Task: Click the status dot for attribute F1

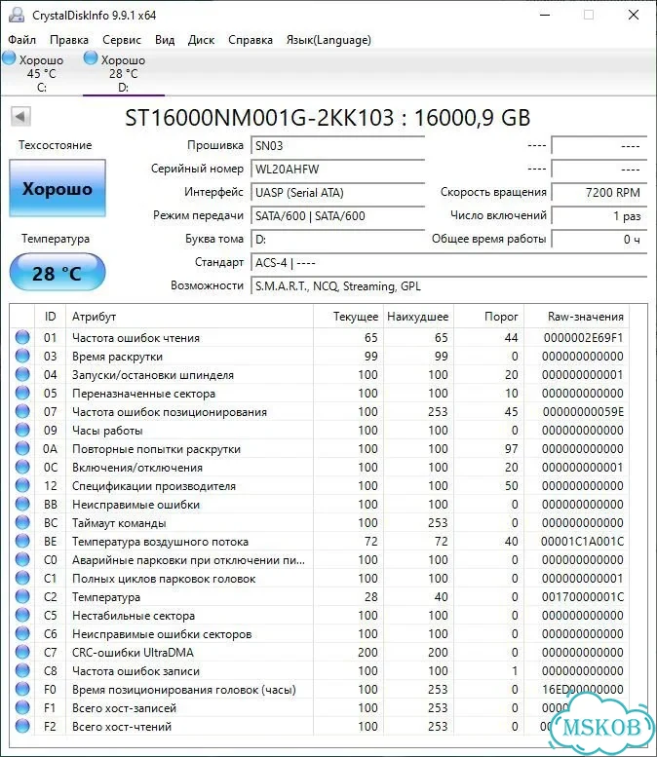Action: click(x=22, y=707)
